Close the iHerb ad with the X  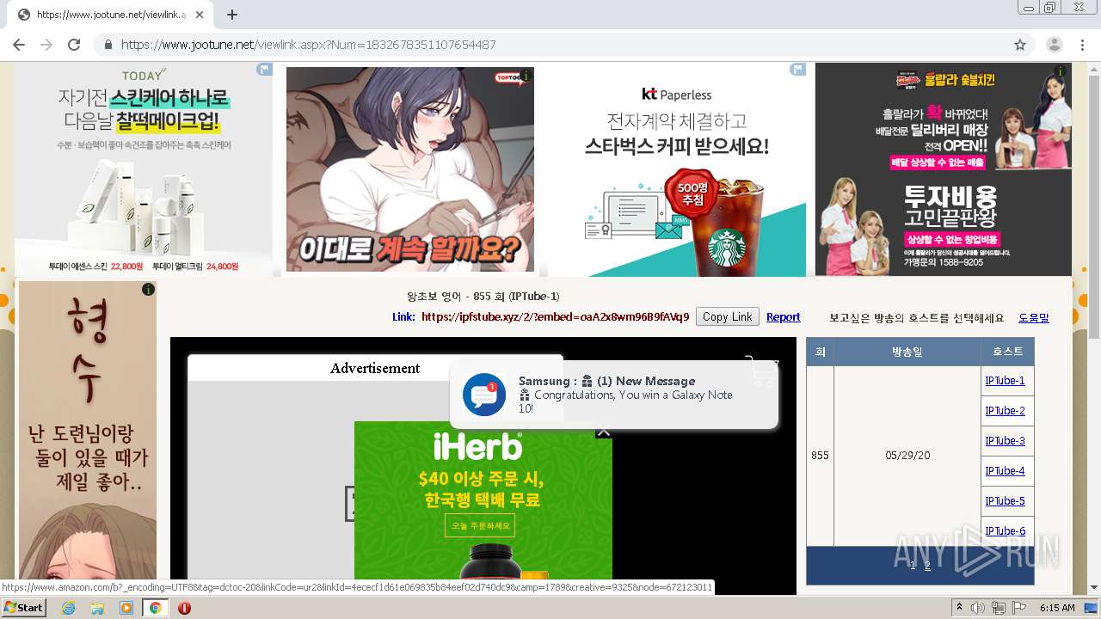pyautogui.click(x=604, y=431)
